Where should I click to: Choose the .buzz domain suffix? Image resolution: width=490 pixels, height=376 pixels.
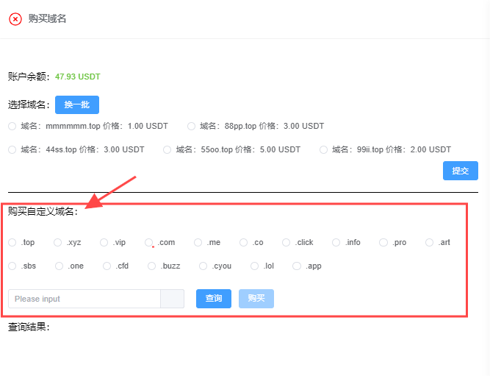tap(151, 266)
